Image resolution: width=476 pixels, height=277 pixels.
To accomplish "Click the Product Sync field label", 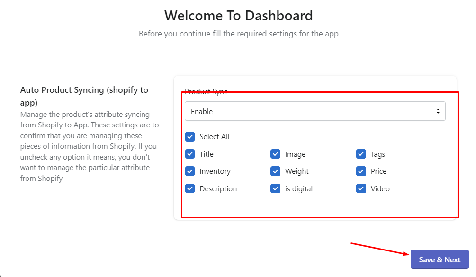I will tap(206, 91).
